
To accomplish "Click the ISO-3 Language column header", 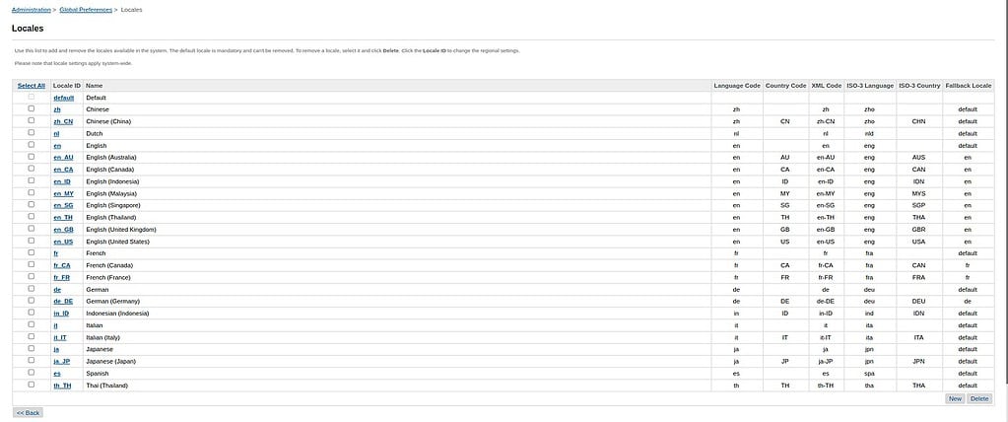I will point(870,86).
